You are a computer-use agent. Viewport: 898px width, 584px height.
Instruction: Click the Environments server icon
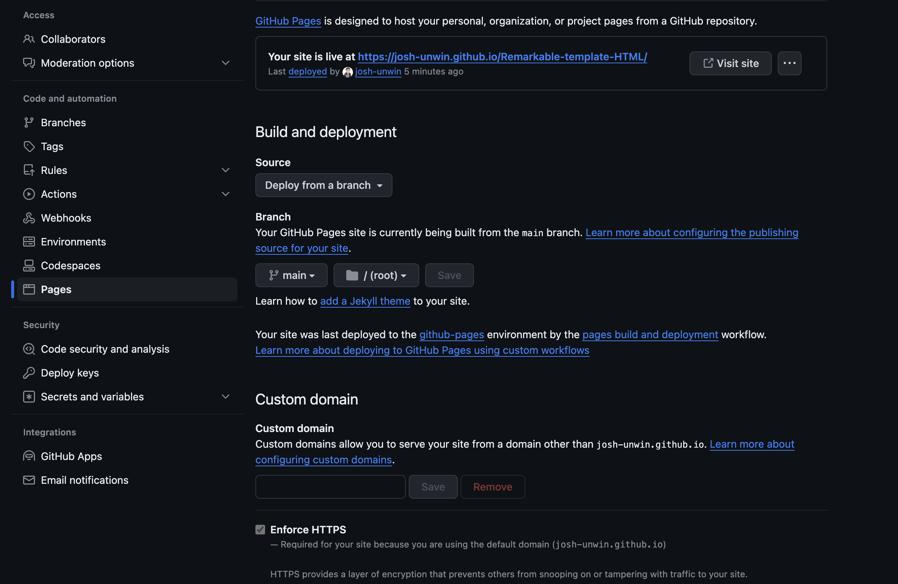point(29,242)
